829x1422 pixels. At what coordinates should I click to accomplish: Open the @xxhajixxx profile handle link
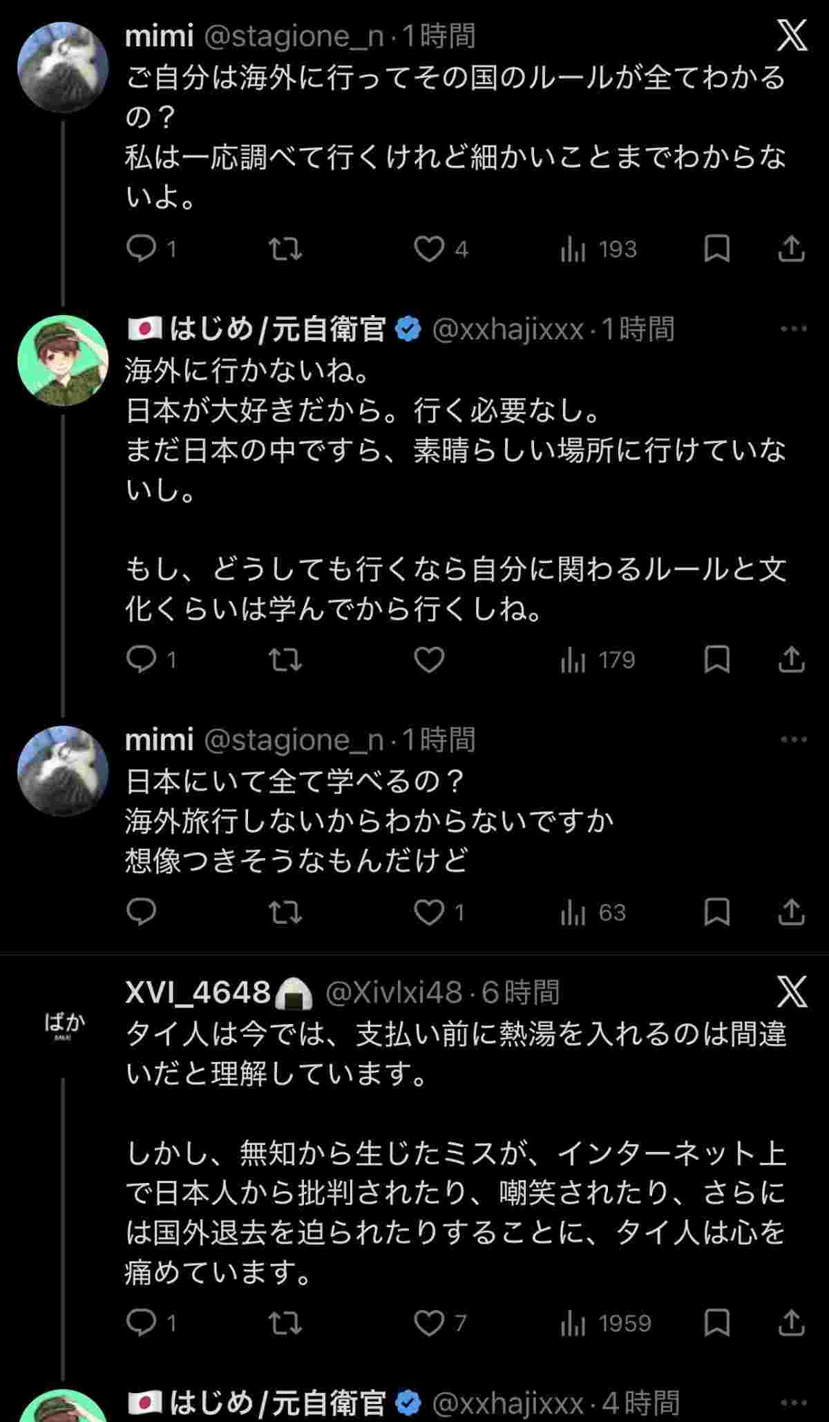(x=508, y=330)
